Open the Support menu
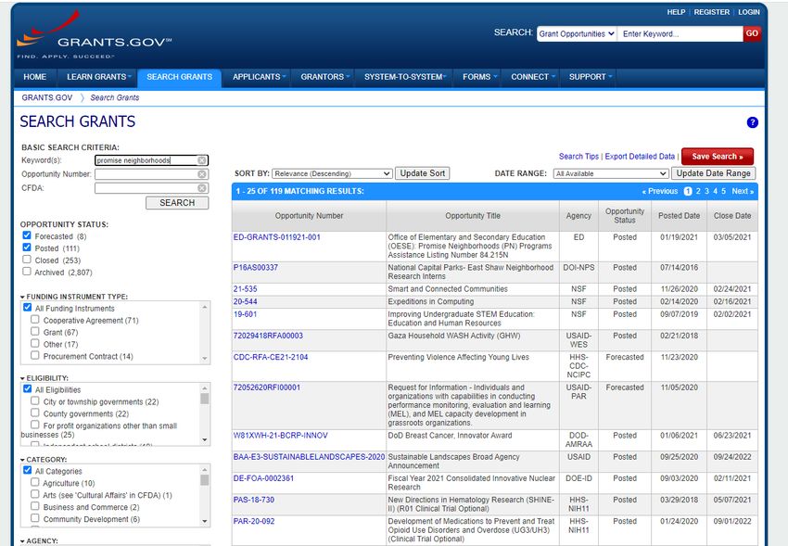 pos(590,77)
